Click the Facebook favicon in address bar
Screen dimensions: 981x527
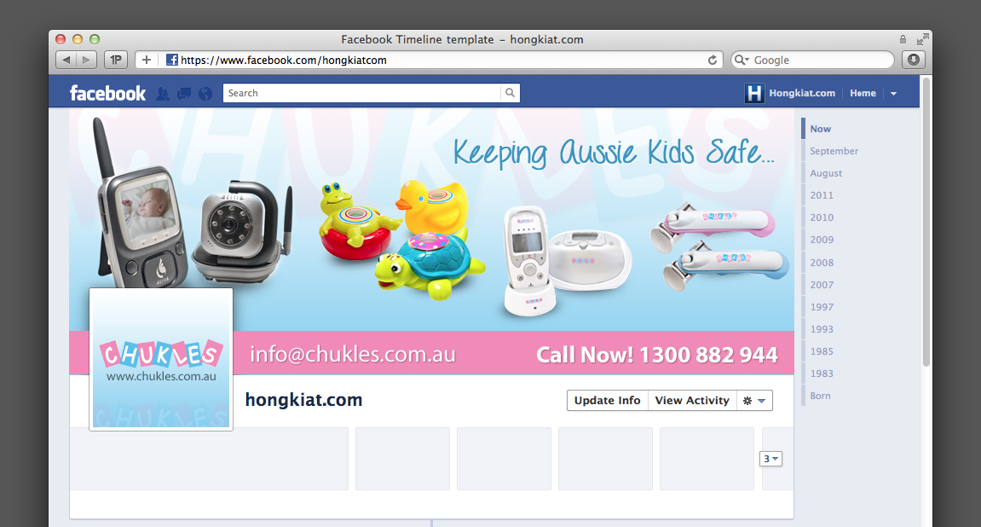[x=171, y=60]
